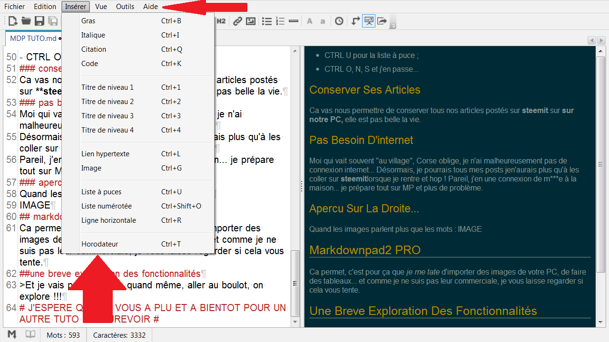Select Liste à puces menu entry

[138, 192]
